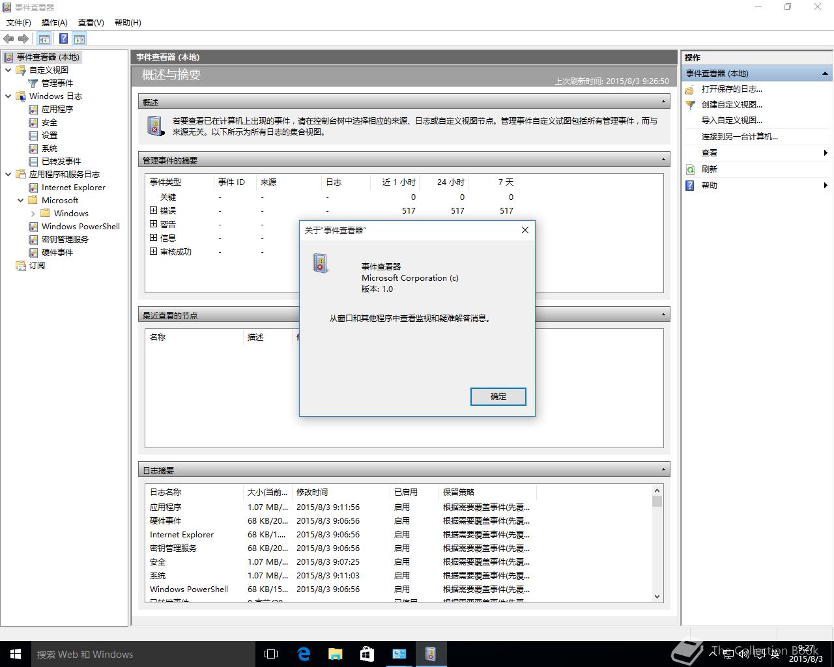The width and height of the screenshot is (834, 667).
Task: Expand 信息 event type row
Action: [153, 237]
